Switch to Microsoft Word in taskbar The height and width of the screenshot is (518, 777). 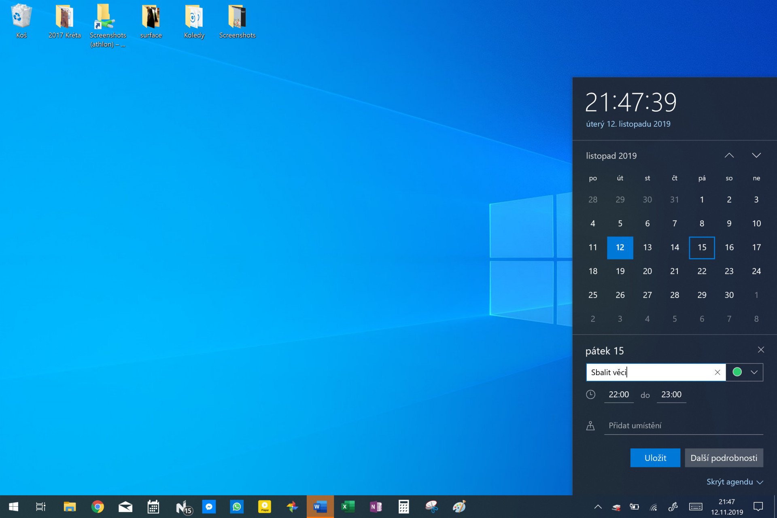coord(320,507)
